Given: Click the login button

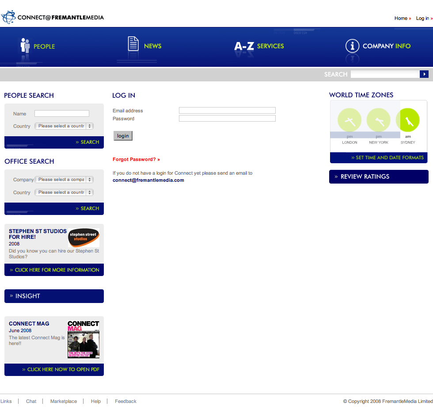Looking at the screenshot, I should pyautogui.click(x=123, y=136).
